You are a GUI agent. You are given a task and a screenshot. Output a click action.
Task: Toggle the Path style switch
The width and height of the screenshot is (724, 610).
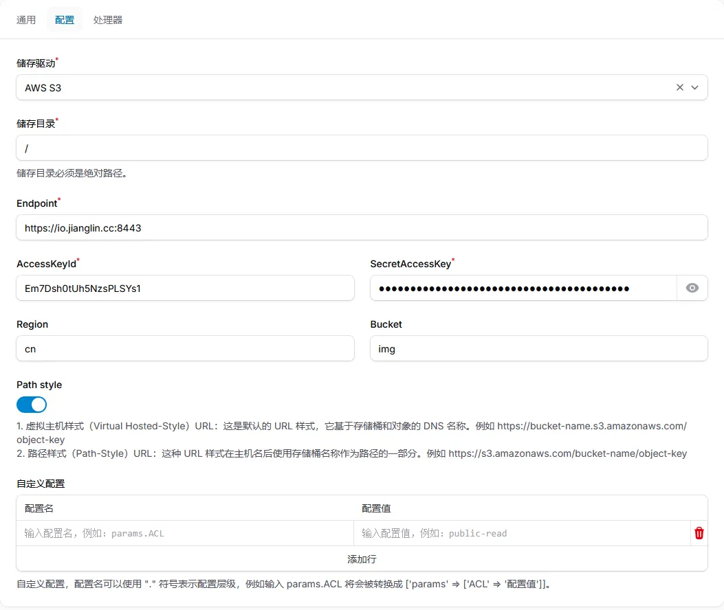tap(32, 404)
